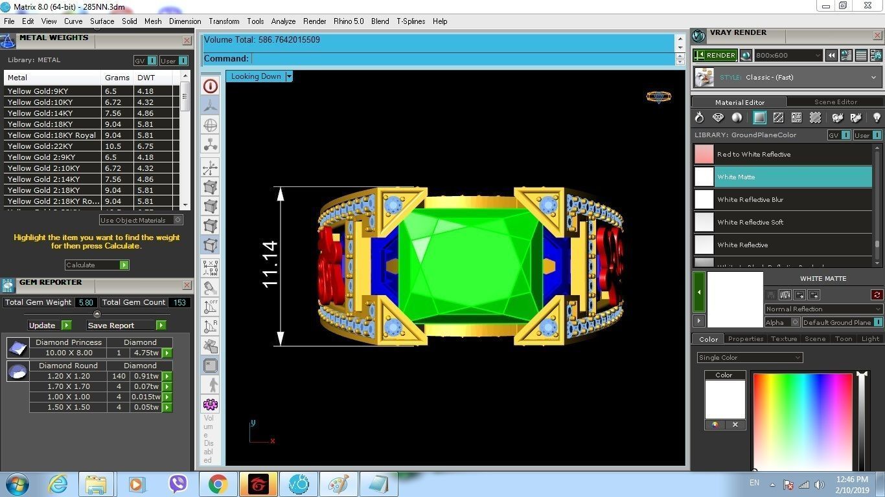Click the green arrow on the 1.20 X 1.20 row

(x=167, y=377)
